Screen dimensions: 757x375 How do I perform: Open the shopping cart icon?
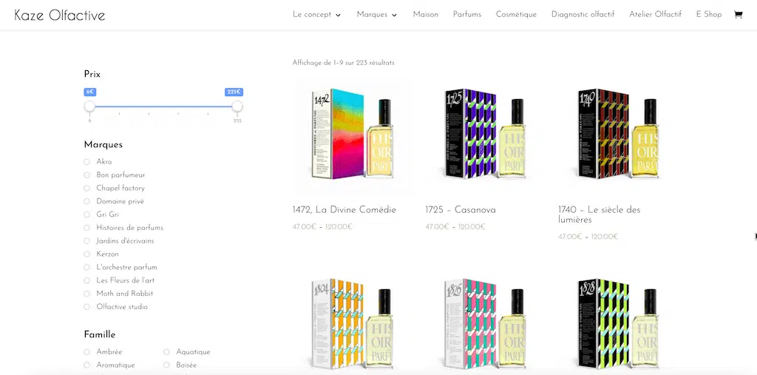coord(738,15)
